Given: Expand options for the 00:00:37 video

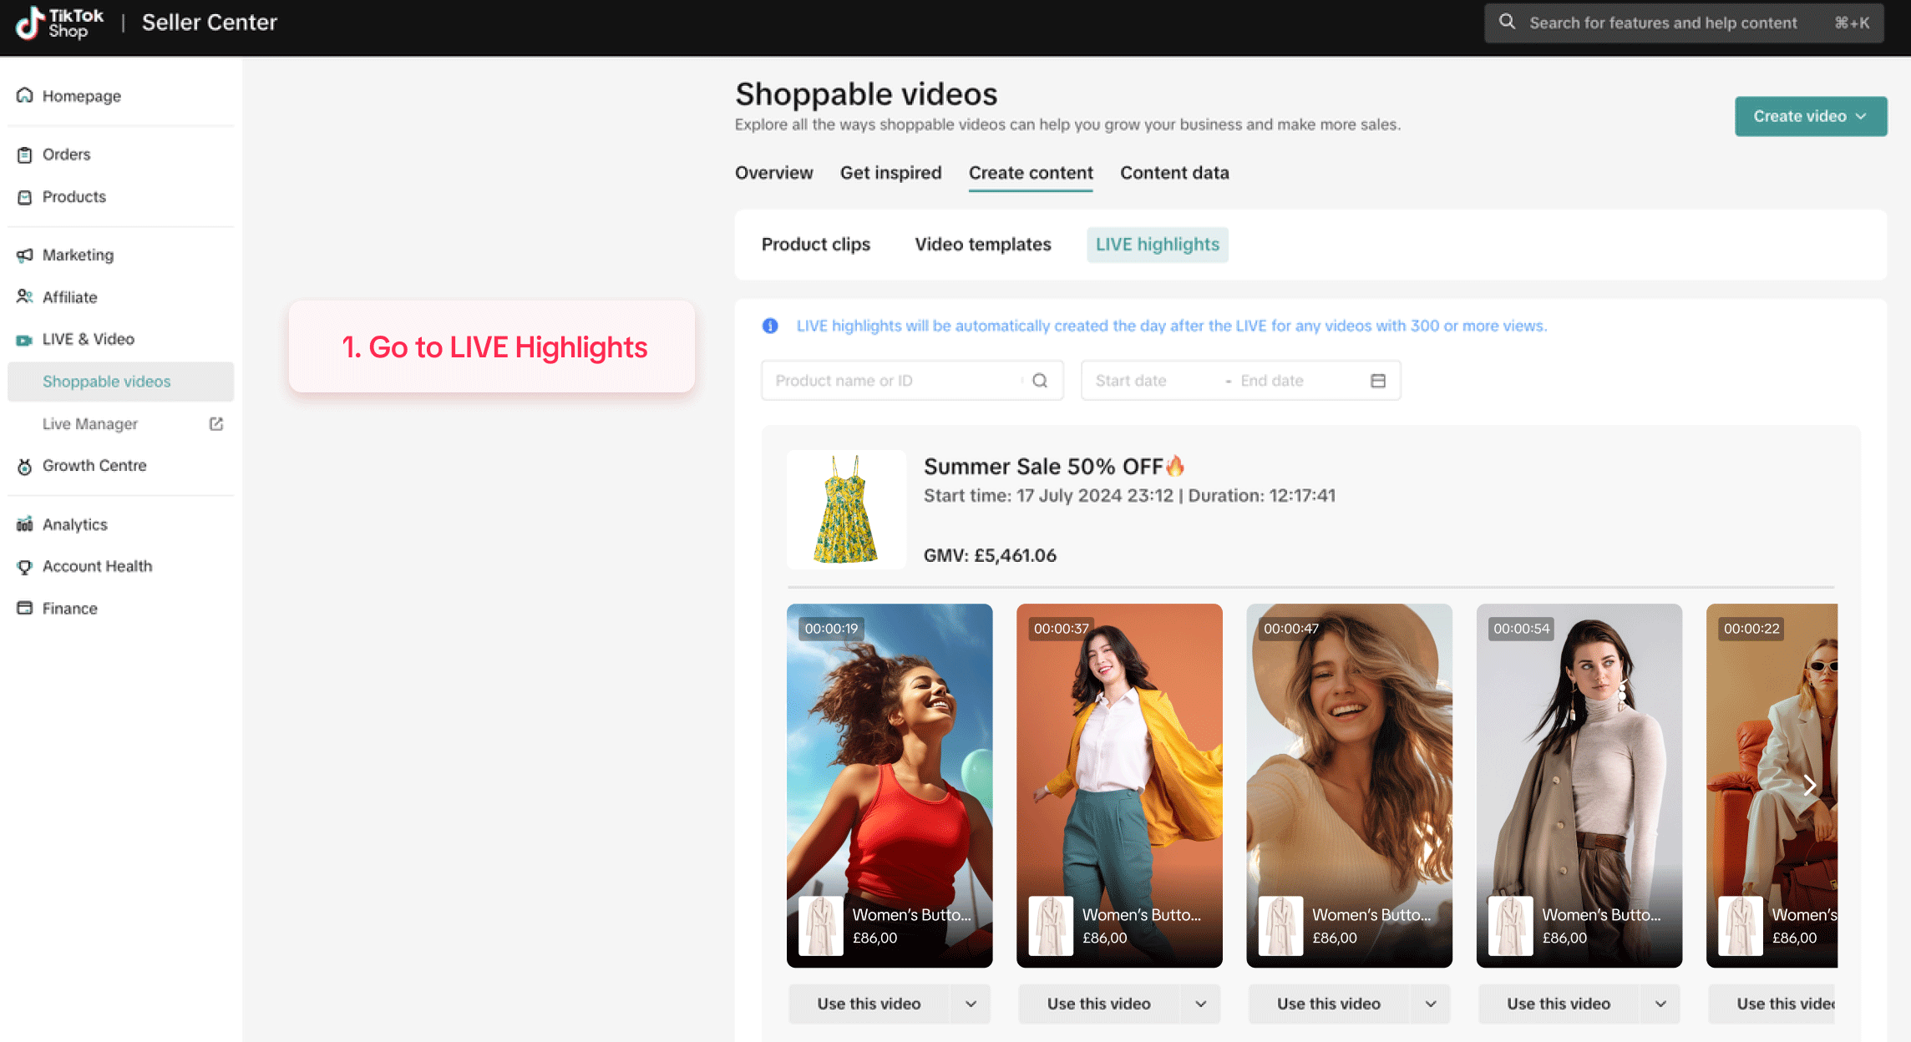Looking at the screenshot, I should pyautogui.click(x=1201, y=1004).
